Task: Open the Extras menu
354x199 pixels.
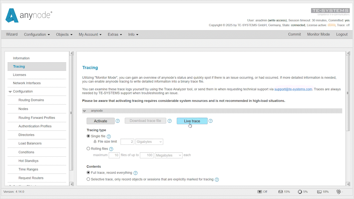Action: pos(114,34)
